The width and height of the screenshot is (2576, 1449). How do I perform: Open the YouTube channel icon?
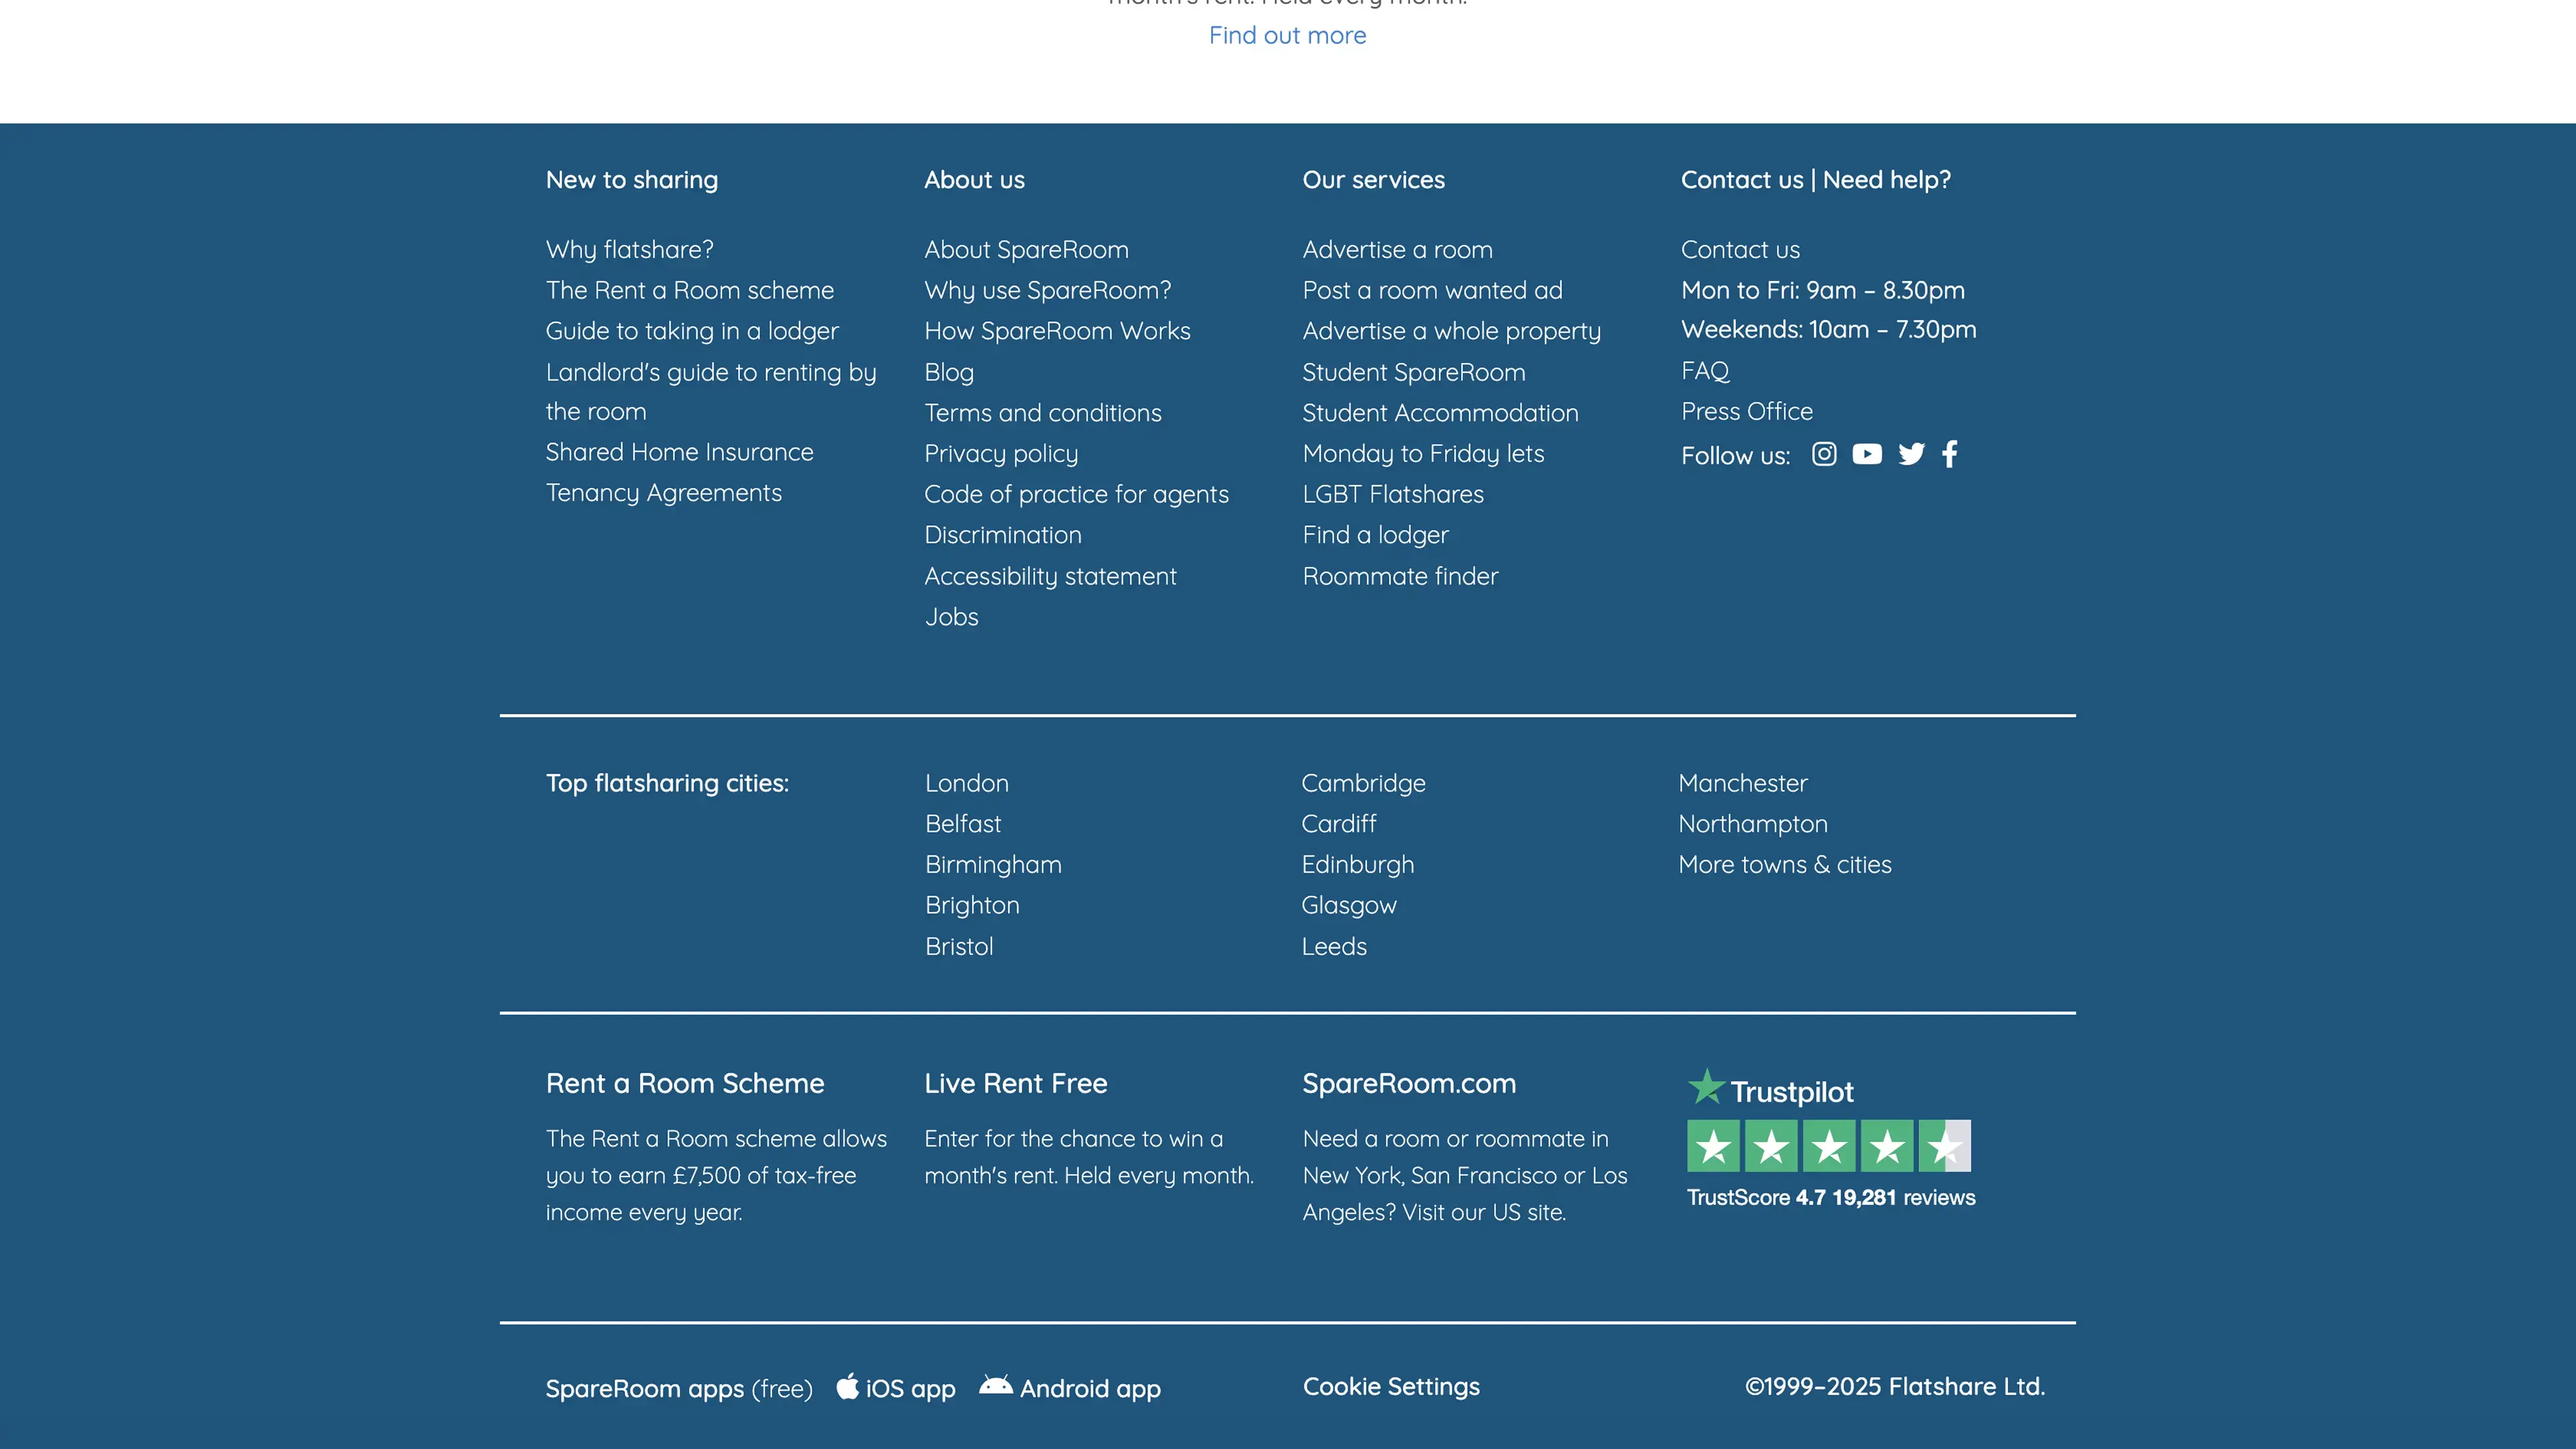click(x=1866, y=454)
